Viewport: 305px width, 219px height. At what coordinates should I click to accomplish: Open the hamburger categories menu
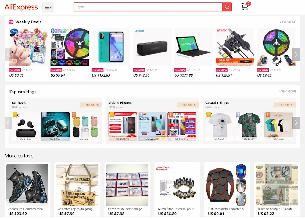pos(48,7)
